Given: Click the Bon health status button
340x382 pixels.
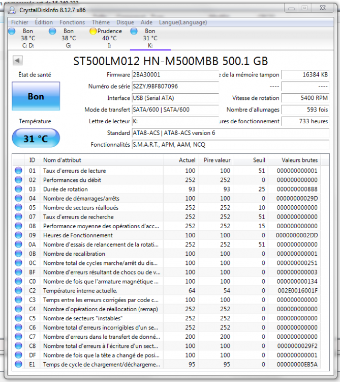Looking at the screenshot, I should [36, 96].
